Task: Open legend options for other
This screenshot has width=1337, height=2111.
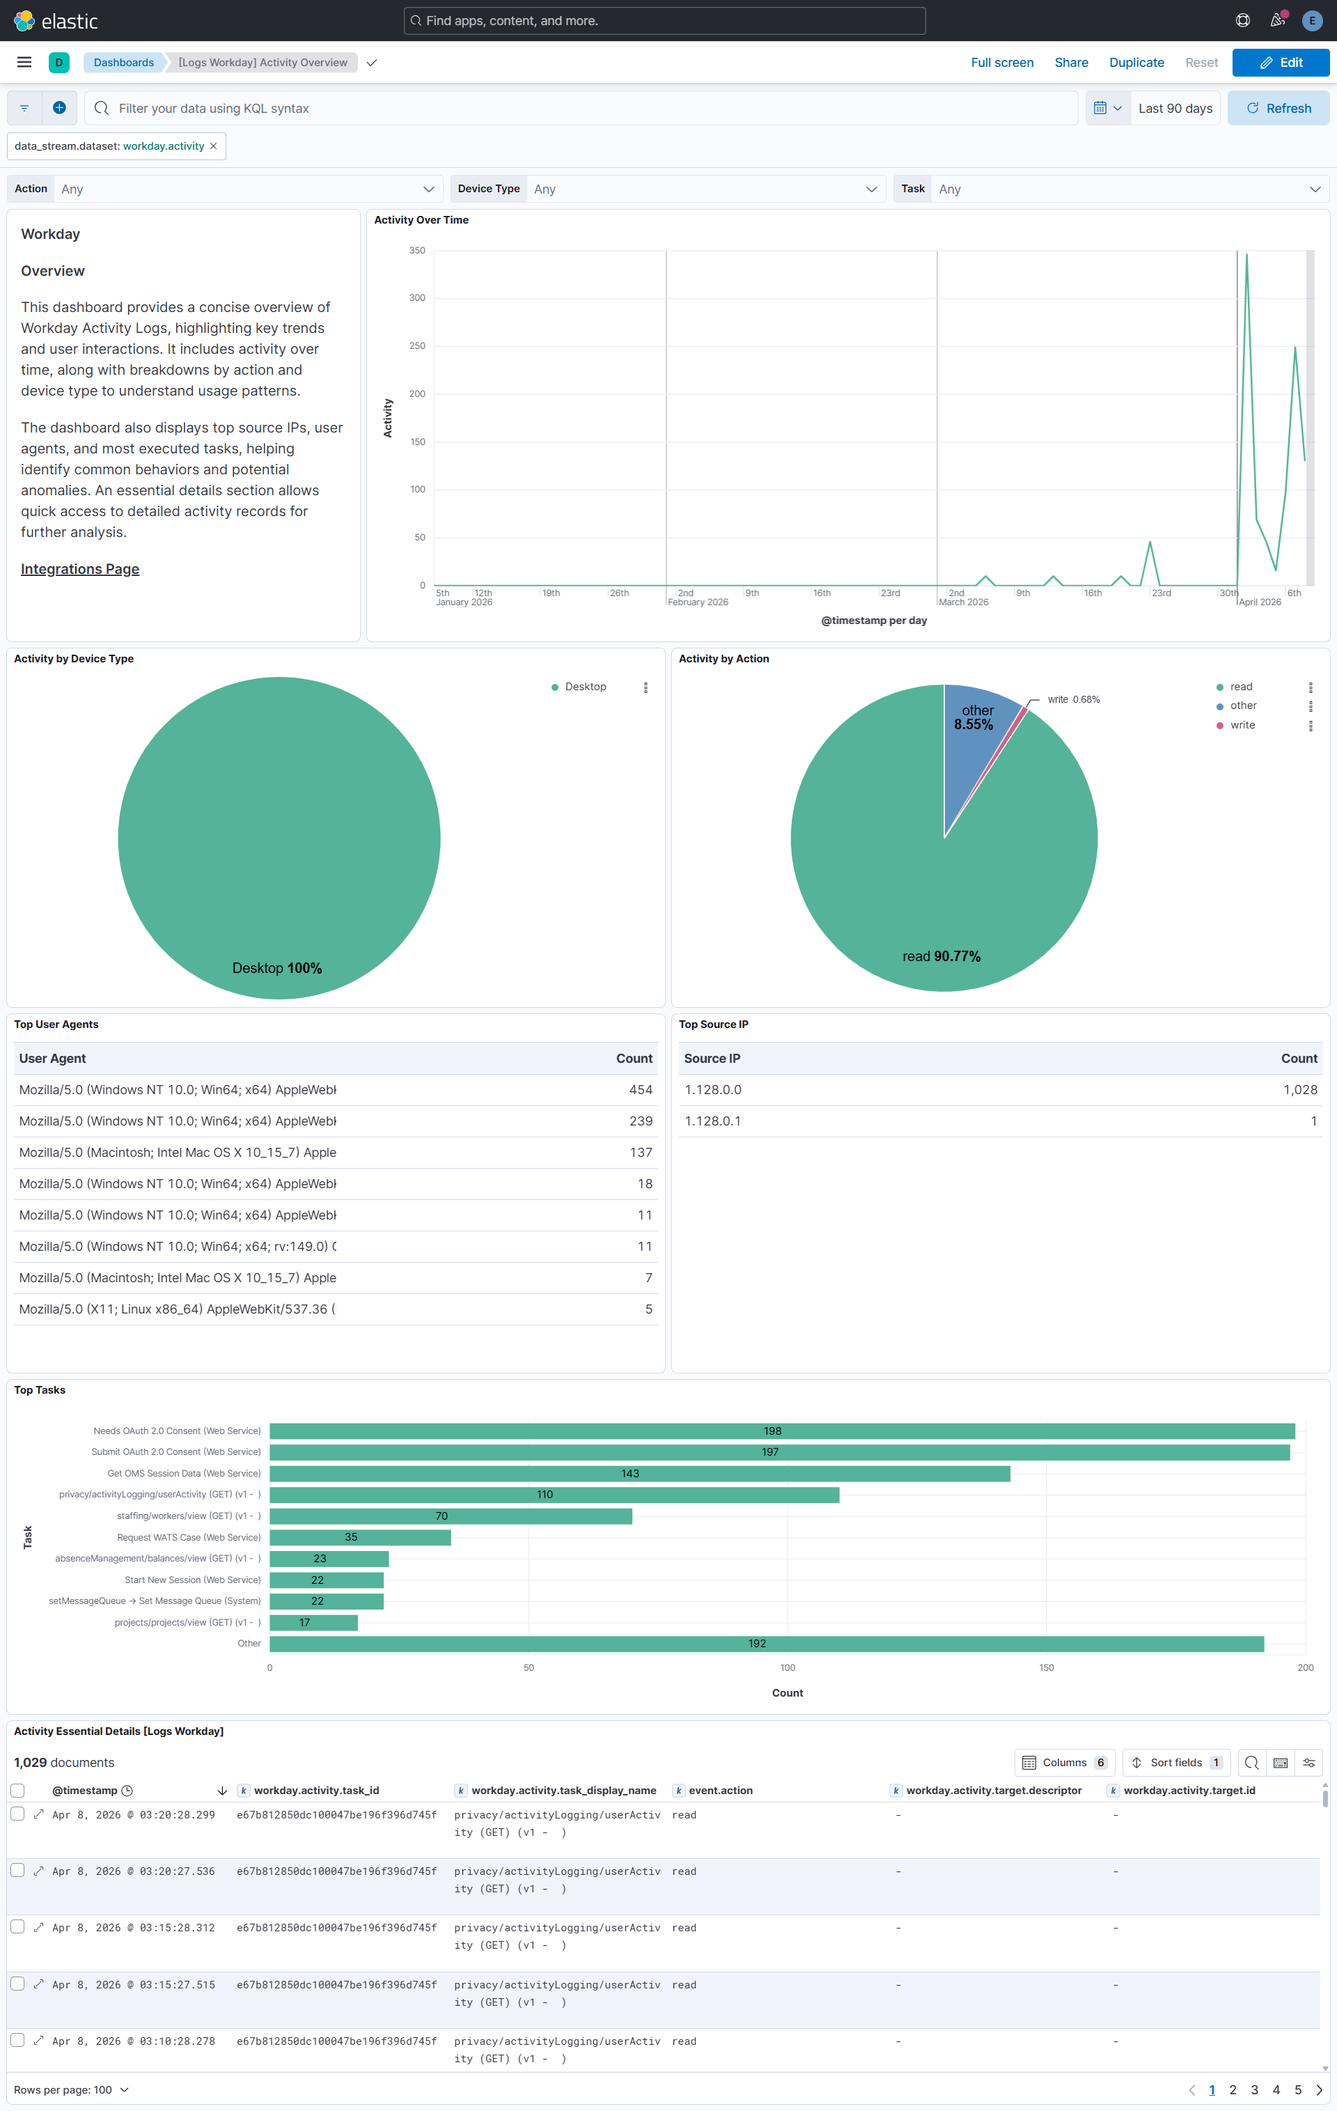Action: click(x=1311, y=707)
